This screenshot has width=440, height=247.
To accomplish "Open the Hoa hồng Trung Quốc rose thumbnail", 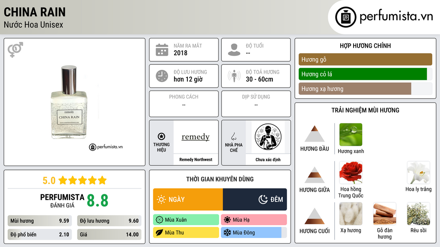I will click(351, 172).
